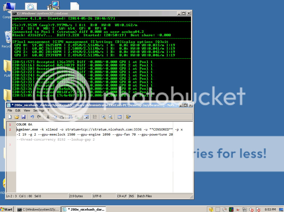Click line number 1 in the margin
The image size is (284, 212).
click(x=10, y=124)
